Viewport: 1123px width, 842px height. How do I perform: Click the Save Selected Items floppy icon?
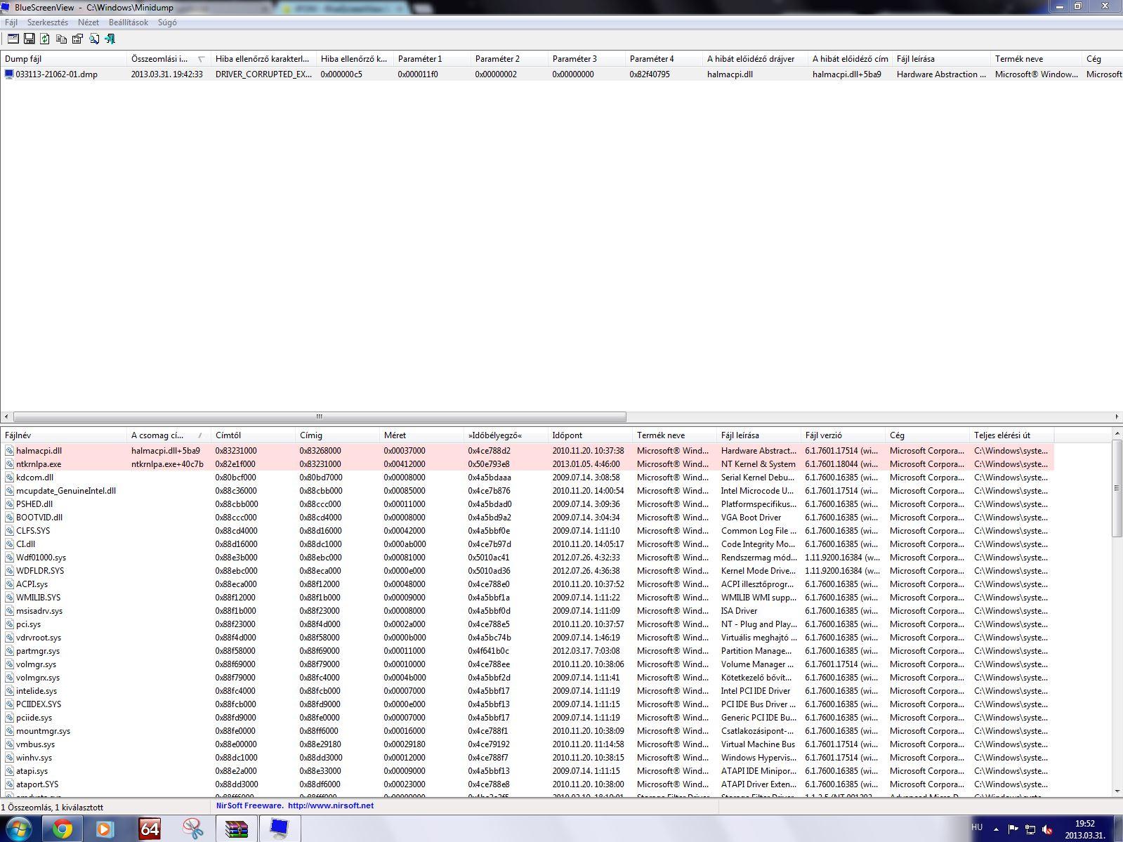tap(29, 39)
